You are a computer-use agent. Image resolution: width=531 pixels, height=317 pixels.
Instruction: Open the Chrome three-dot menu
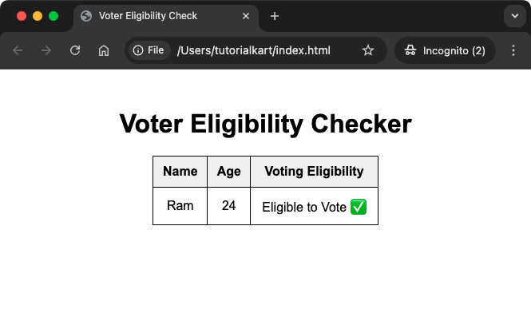pyautogui.click(x=513, y=50)
